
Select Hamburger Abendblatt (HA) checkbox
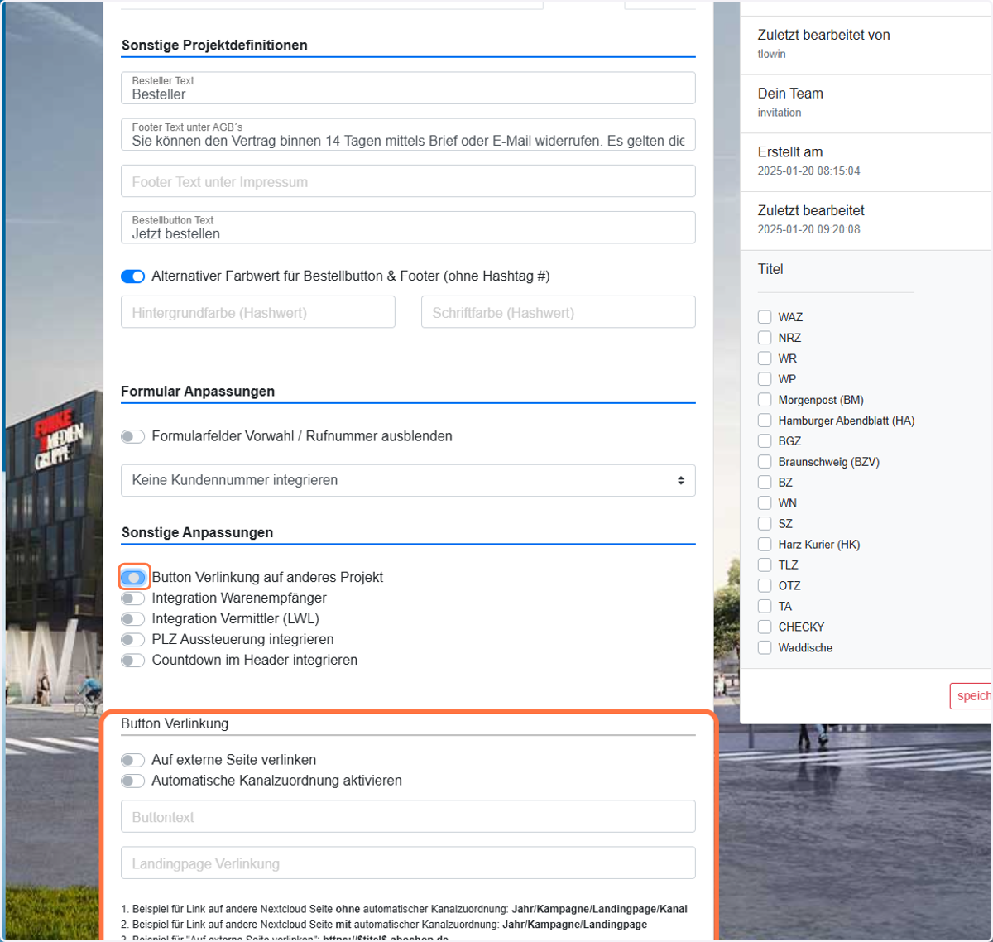pos(765,421)
